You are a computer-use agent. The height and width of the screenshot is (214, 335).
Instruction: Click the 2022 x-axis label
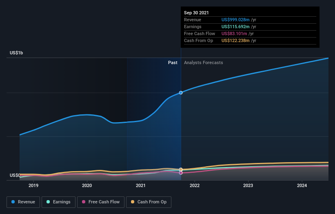(195, 185)
